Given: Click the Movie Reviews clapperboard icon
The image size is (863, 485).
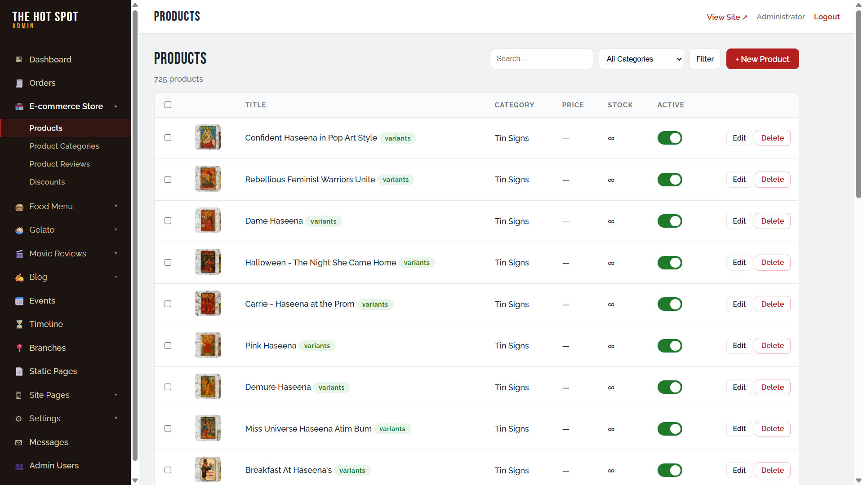Looking at the screenshot, I should pyautogui.click(x=19, y=254).
